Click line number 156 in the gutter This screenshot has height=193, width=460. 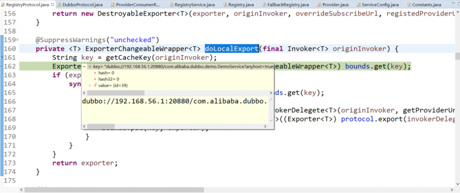11,13
